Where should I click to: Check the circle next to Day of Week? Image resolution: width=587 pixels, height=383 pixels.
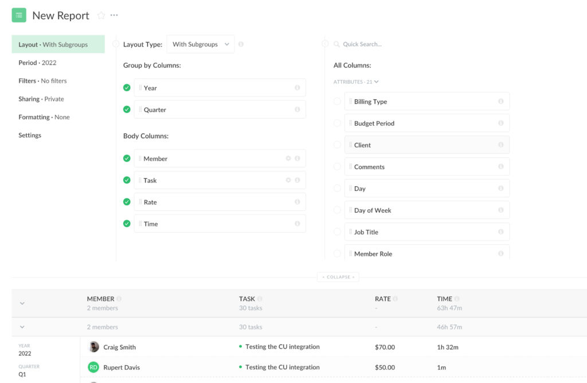tap(337, 210)
